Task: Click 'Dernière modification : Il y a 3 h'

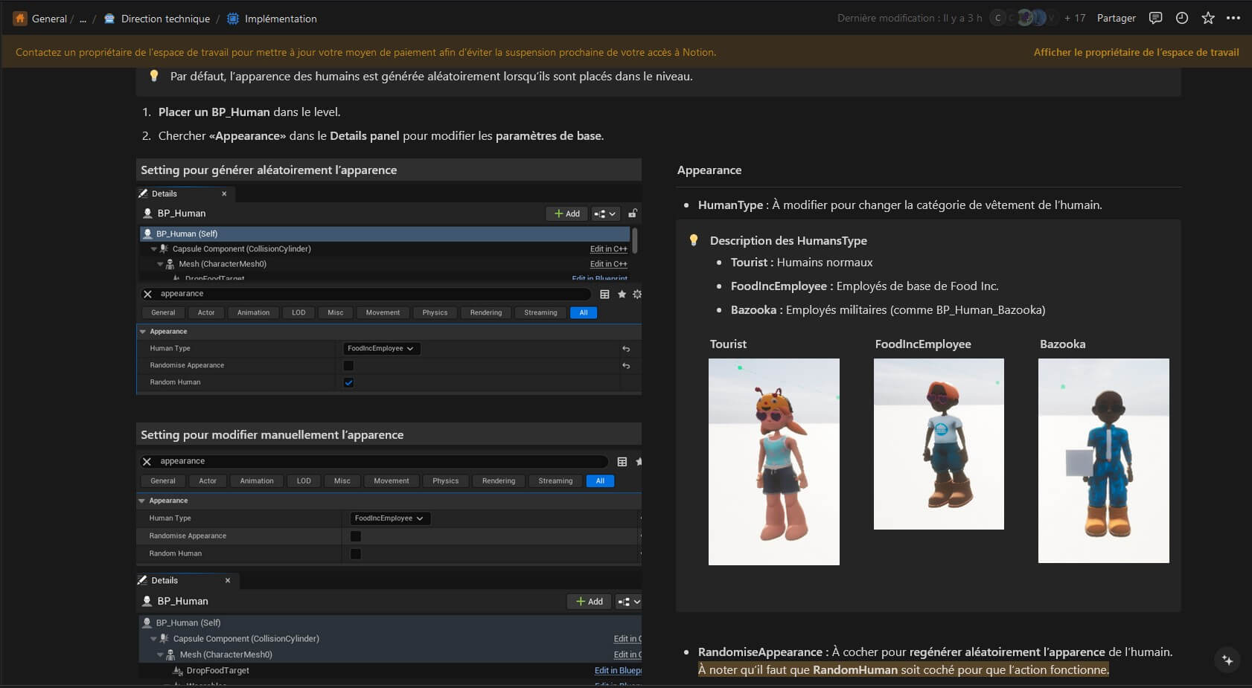Action: point(910,19)
